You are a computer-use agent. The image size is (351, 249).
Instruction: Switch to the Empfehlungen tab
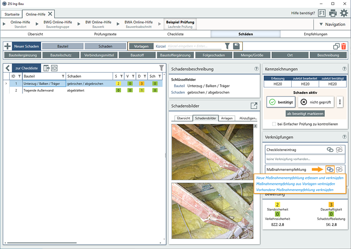point(315,34)
